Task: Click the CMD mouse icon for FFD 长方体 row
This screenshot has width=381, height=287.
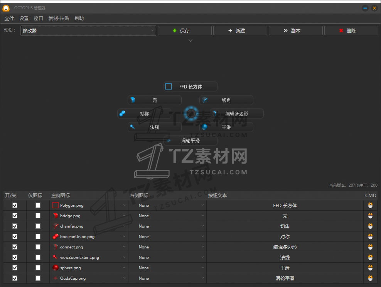Action: click(370, 205)
